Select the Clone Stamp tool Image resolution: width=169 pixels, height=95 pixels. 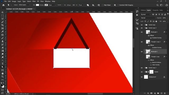[x=2, y=41]
